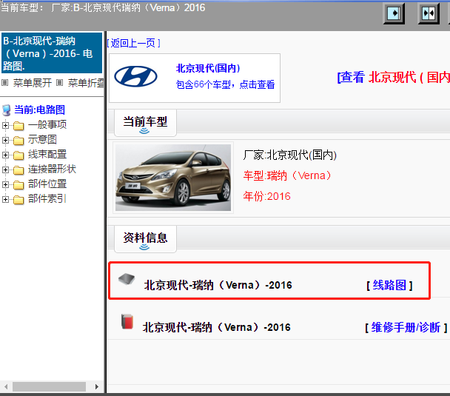
Task: Select the 当前:电路图 root node
Action: (x=40, y=110)
